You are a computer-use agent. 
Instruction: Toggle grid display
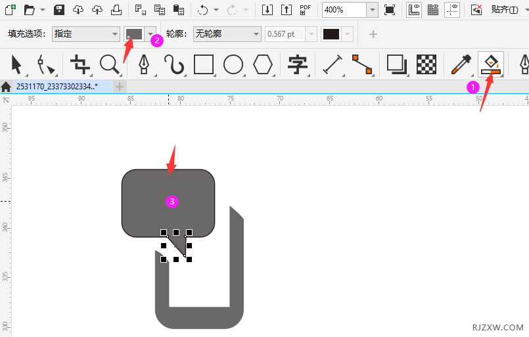click(x=433, y=10)
